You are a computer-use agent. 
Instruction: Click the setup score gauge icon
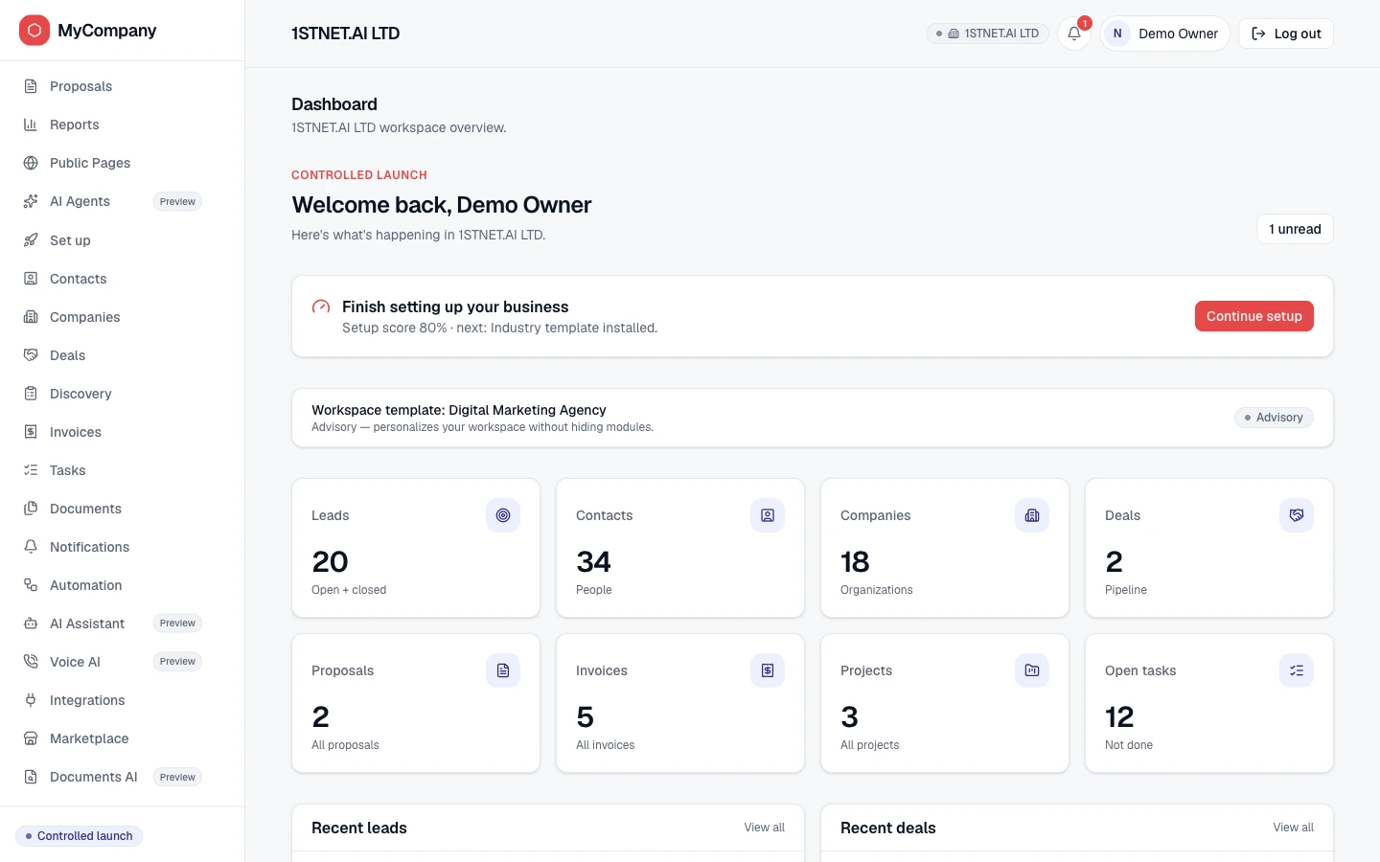pos(321,306)
